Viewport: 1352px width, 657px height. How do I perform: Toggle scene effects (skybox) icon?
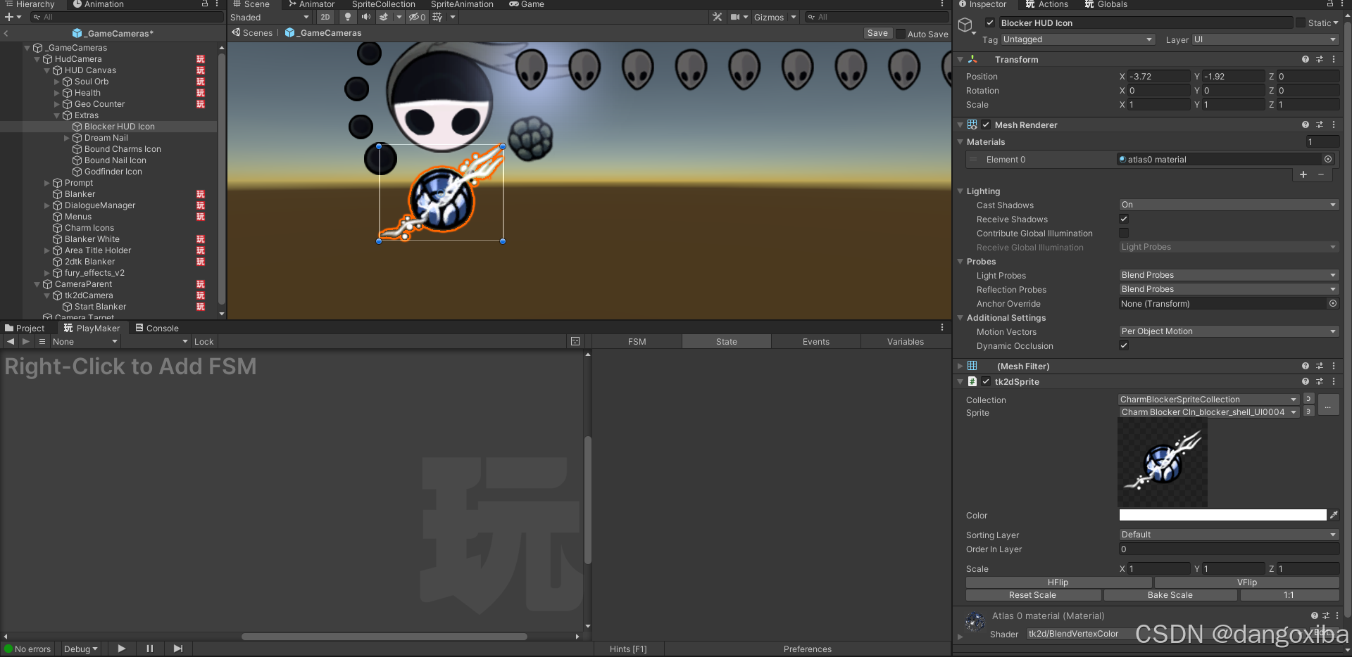[x=384, y=17]
